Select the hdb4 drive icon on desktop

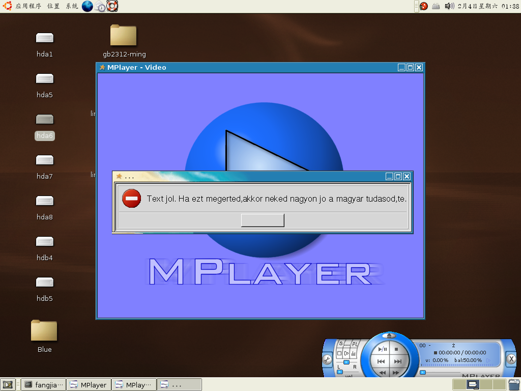pos(45,242)
